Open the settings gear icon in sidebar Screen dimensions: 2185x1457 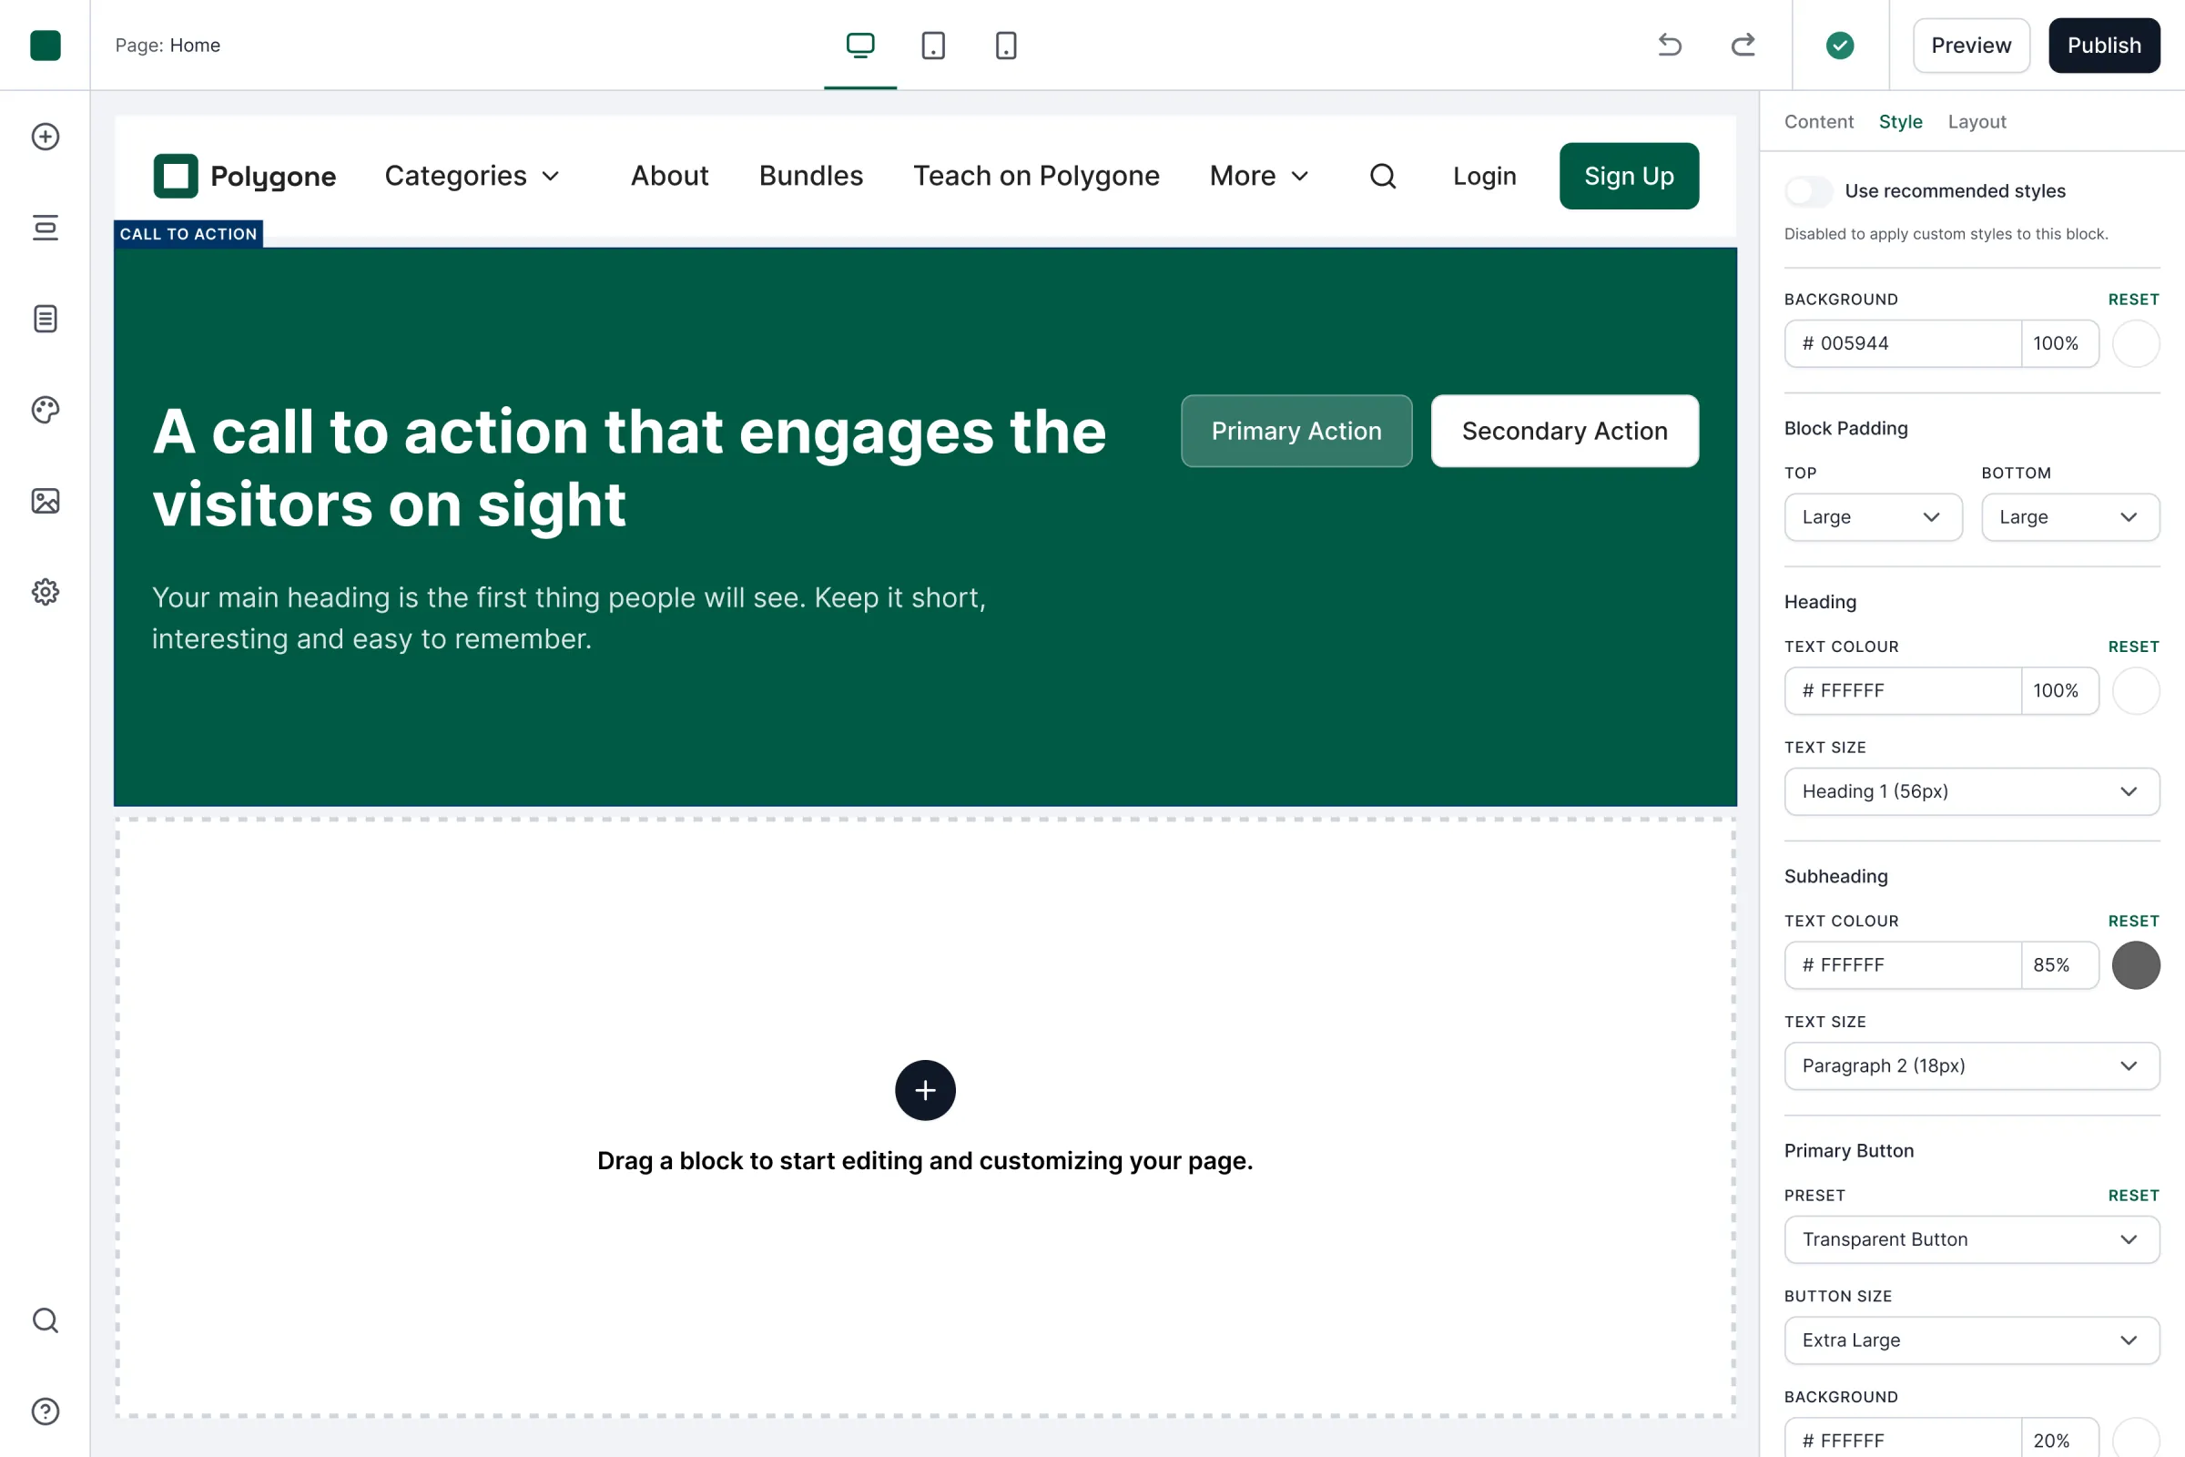[x=45, y=592]
